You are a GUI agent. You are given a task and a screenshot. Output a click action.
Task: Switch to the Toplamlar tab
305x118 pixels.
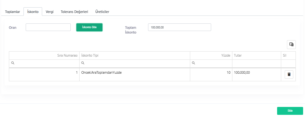12,12
